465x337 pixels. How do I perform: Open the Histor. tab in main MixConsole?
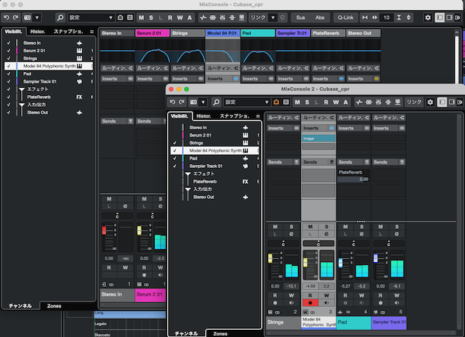38,32
